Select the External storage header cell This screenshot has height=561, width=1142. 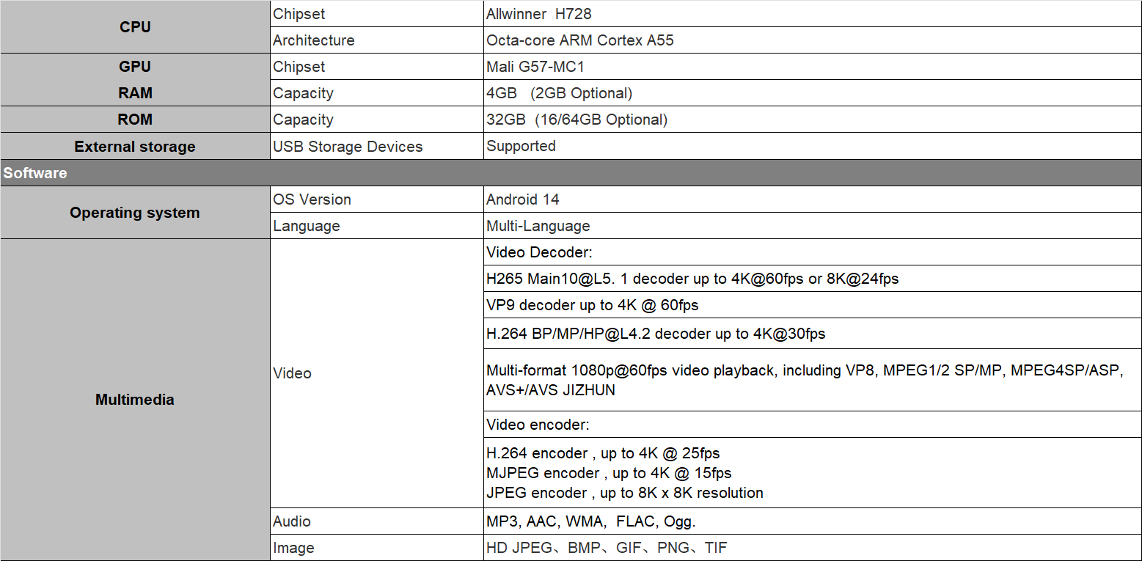pos(135,146)
